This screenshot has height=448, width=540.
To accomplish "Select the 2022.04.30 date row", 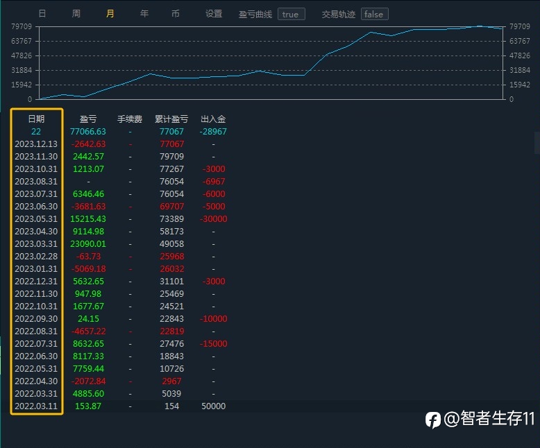I will point(36,381).
